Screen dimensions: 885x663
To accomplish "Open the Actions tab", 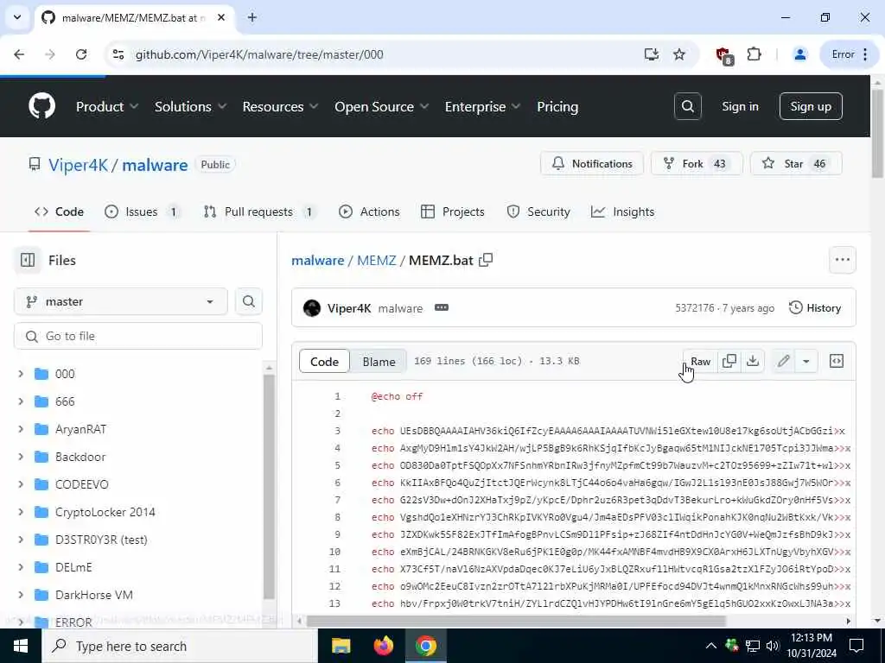I will [x=369, y=212].
